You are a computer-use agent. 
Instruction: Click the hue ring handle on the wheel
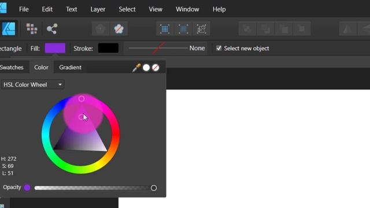click(82, 99)
